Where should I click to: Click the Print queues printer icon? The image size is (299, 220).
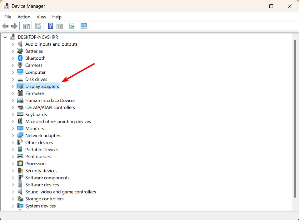[x=20, y=157]
